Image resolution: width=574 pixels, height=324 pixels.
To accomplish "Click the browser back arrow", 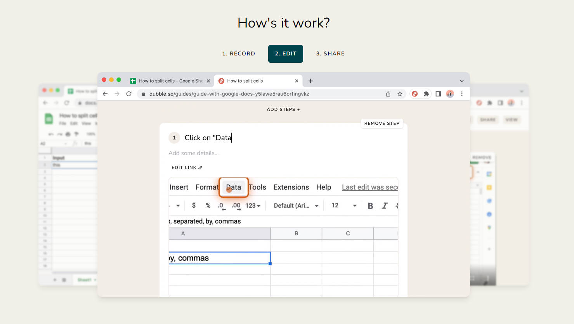I will [x=105, y=94].
